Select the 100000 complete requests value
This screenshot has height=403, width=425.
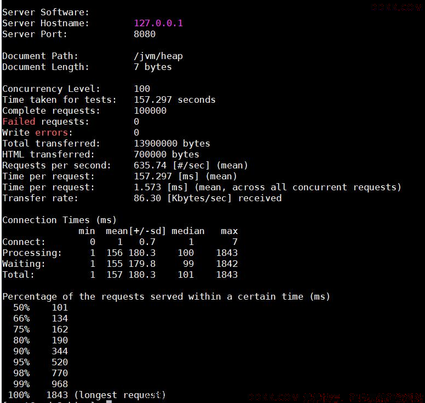(x=150, y=110)
